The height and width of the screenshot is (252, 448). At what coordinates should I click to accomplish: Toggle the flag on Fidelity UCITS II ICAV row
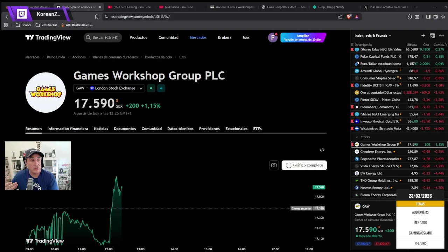pos(352,85)
